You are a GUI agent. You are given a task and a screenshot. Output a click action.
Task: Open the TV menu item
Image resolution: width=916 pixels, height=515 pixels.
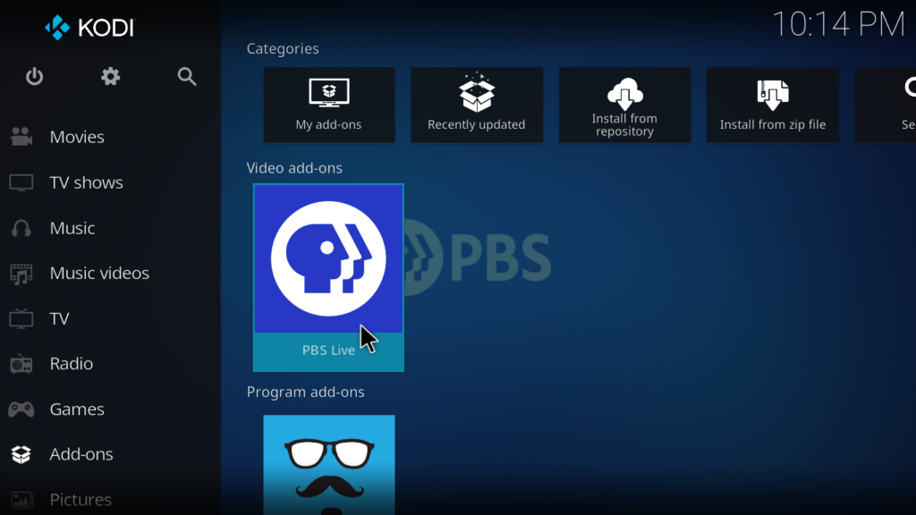pos(59,318)
